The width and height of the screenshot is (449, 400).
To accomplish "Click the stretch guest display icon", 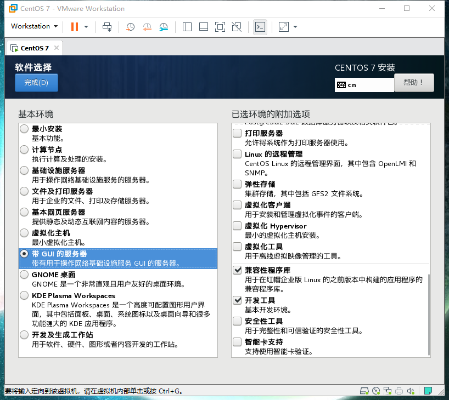I will [283, 27].
